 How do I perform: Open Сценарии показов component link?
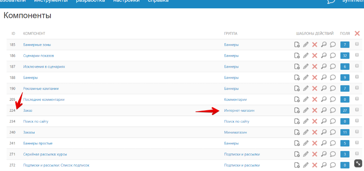(38, 56)
